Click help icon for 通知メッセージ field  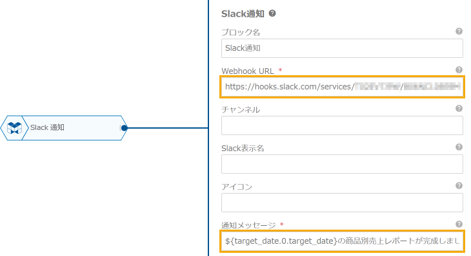pos(459,224)
